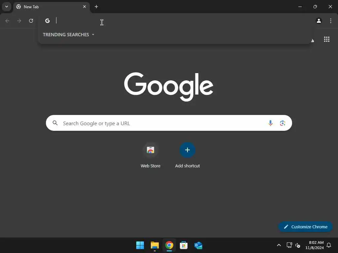Image resolution: width=338 pixels, height=253 pixels.
Task: Open the clock and date 8:02 AM
Action: click(x=315, y=245)
